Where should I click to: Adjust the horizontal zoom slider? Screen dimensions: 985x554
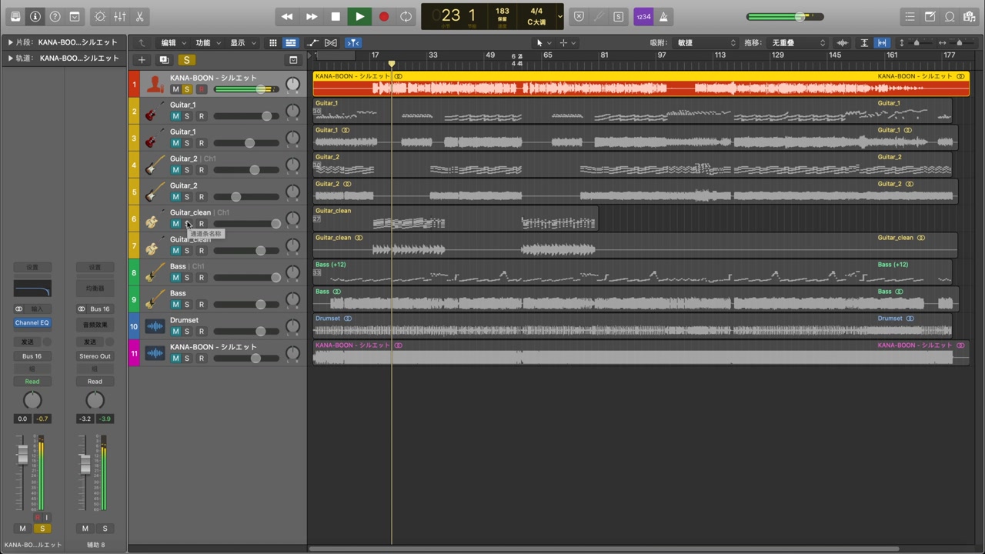pyautogui.click(x=958, y=43)
